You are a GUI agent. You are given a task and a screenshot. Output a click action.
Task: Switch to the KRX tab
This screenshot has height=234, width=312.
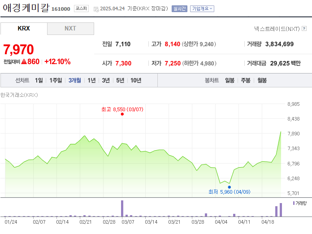[x=24, y=28]
